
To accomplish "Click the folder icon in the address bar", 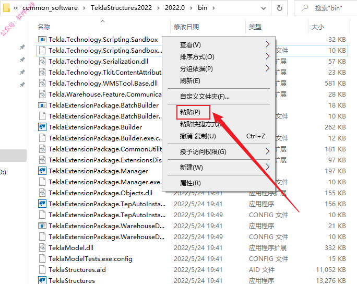I will pos(6,7).
